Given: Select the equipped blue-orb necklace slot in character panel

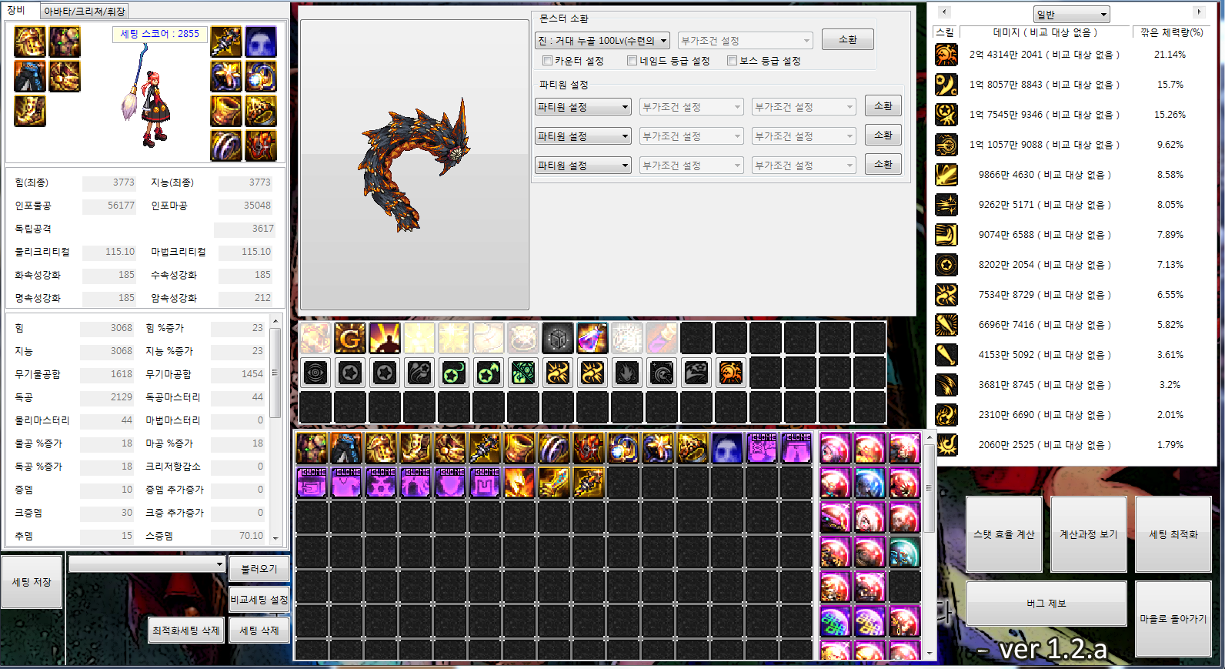Looking at the screenshot, I should click(261, 76).
